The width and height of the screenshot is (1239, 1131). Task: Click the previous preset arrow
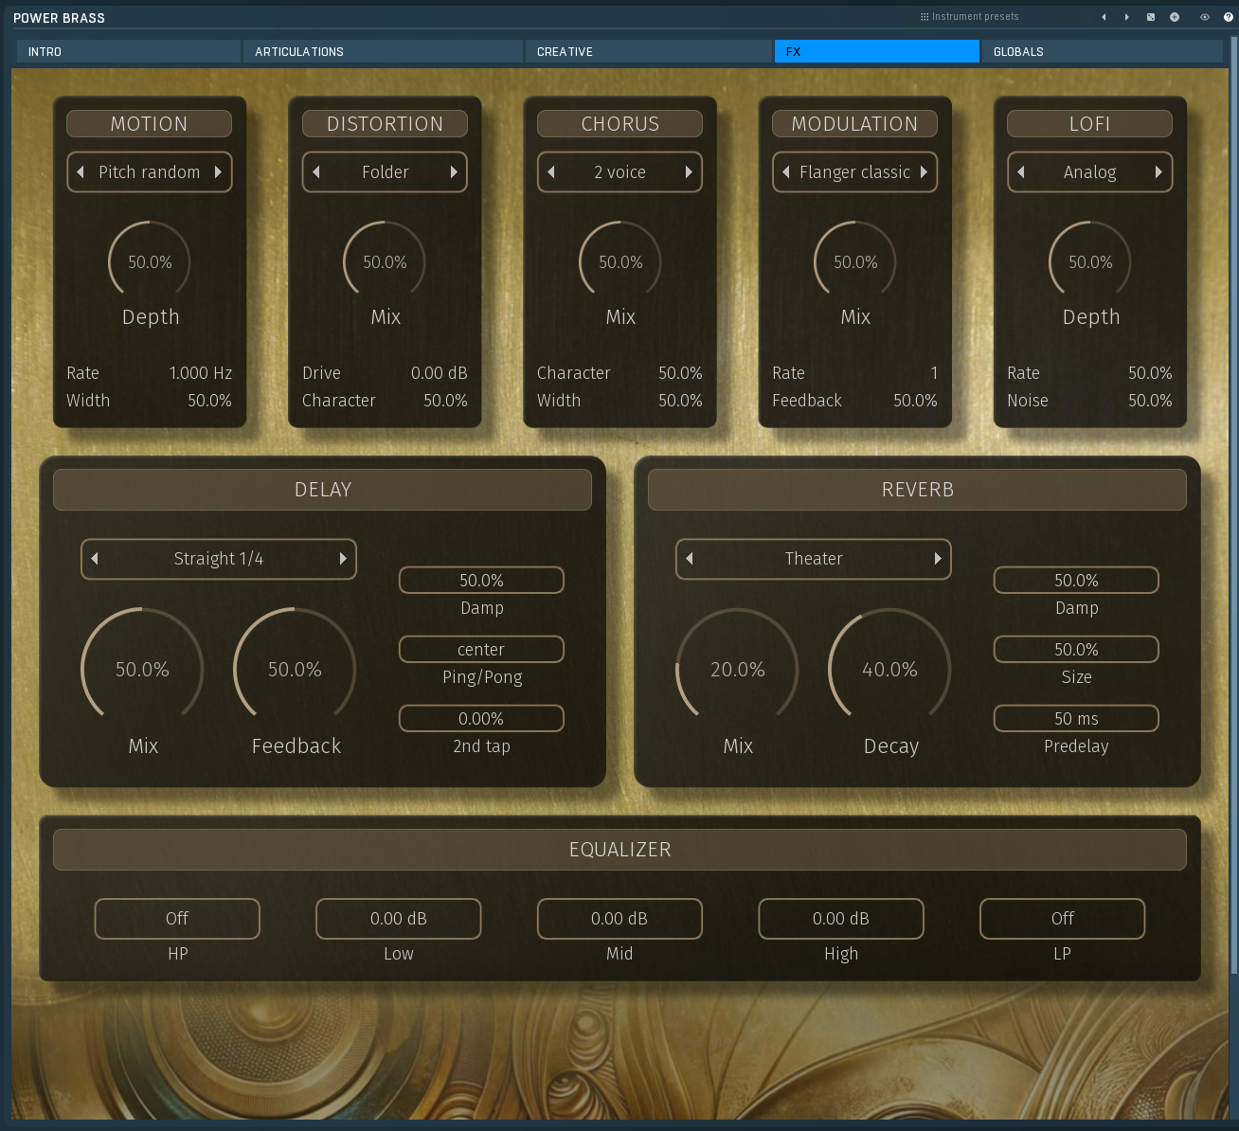coord(1104,16)
